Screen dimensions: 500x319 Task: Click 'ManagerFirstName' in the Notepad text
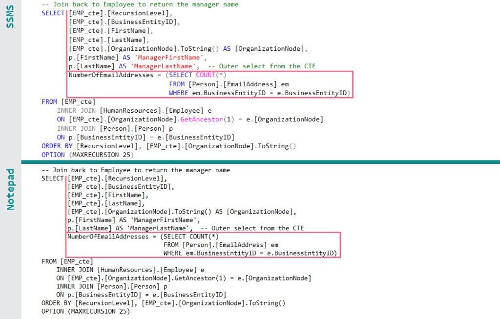tap(164, 220)
